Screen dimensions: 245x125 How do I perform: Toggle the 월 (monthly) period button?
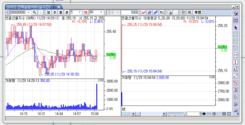tap(61, 12)
